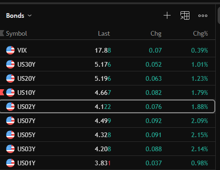Open the three-dots watchlist menu
This screenshot has height=170, width=220.
(203, 15)
